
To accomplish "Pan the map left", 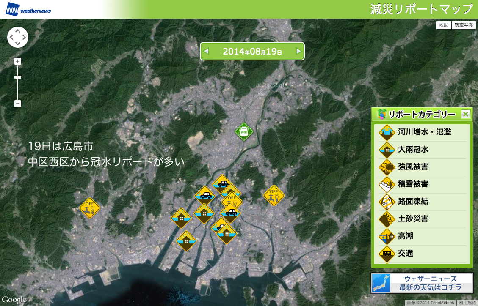I will [x=11, y=37].
